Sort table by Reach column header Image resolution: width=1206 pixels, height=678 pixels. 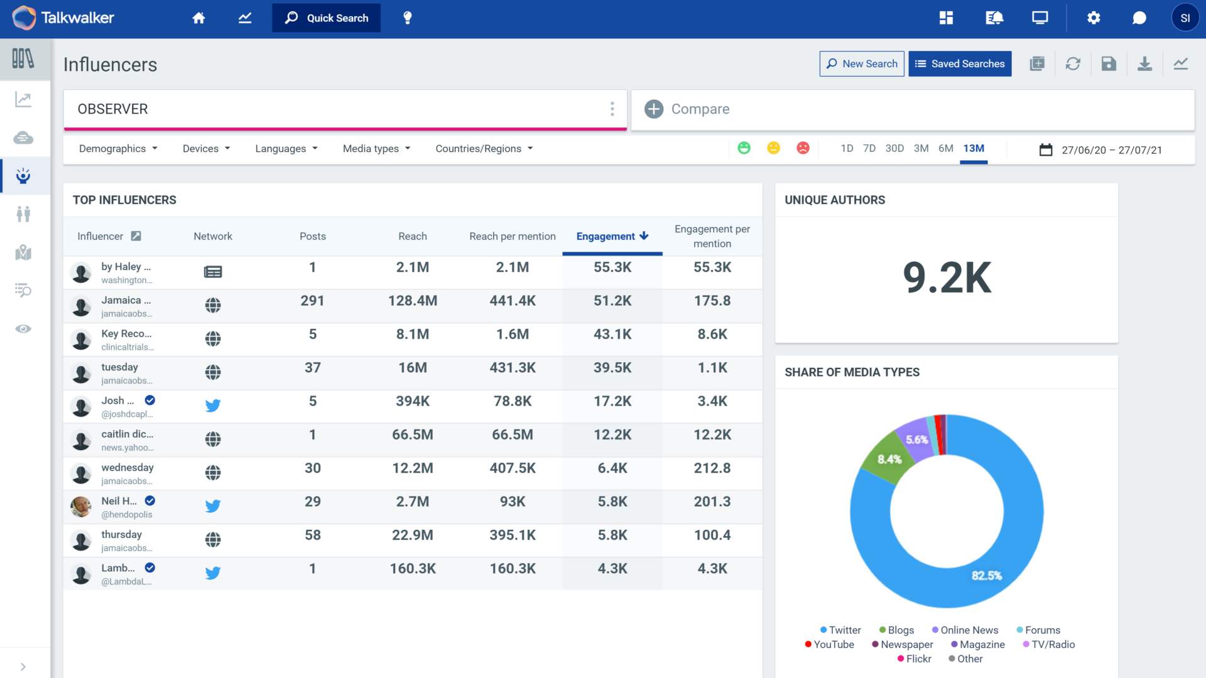(x=413, y=236)
